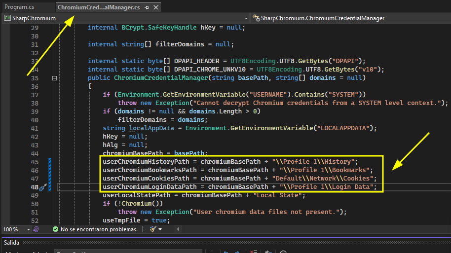
Task: Click the "\\Profile 1\\Login Data" string
Action: [326, 187]
